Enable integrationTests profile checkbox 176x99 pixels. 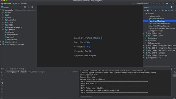click(x=148, y=31)
